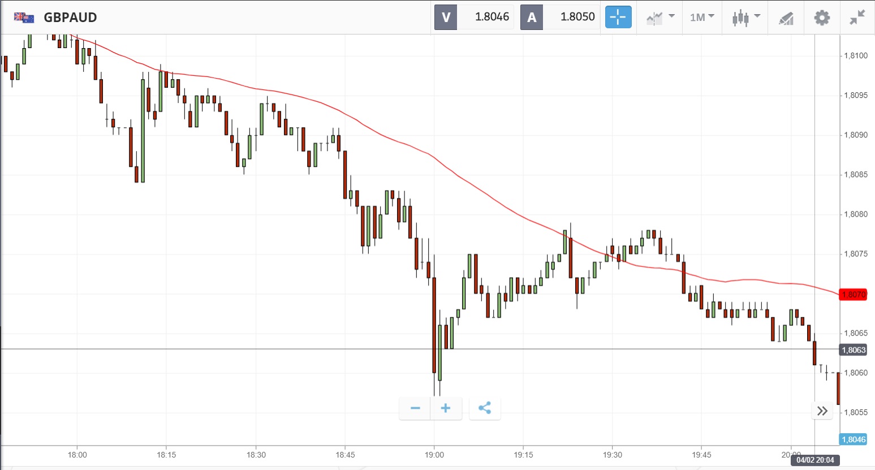The width and height of the screenshot is (875, 470).
Task: Click the blue 1.8046 current price label
Action: [x=854, y=439]
